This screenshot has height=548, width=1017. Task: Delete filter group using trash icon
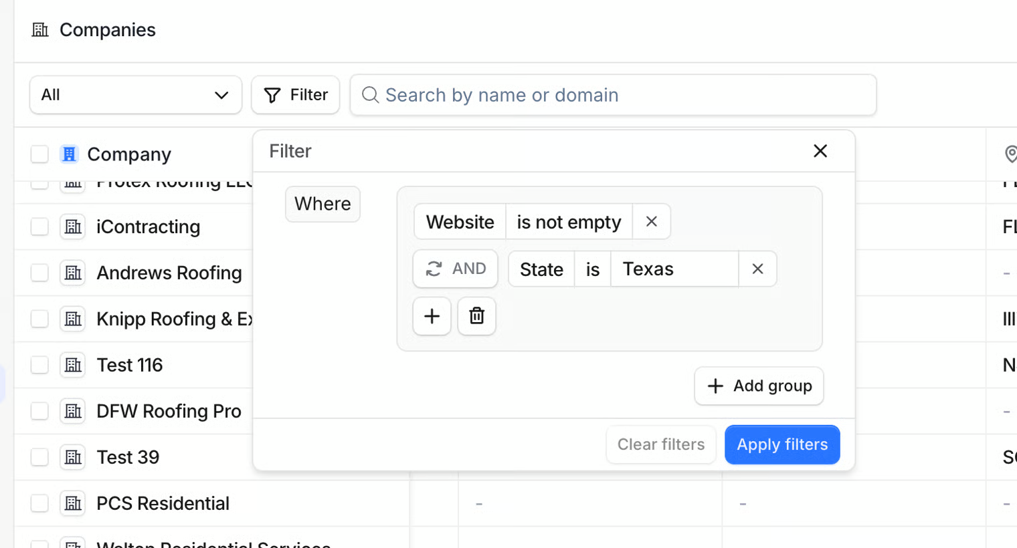pyautogui.click(x=476, y=316)
